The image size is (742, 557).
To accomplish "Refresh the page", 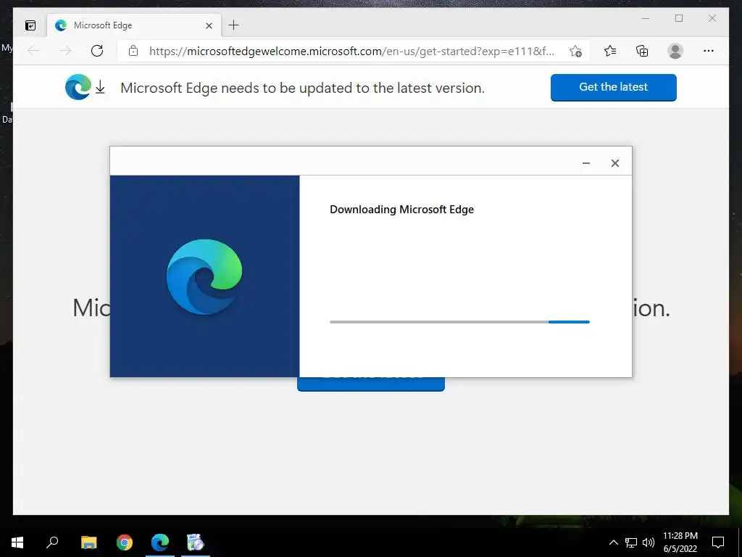I will pos(97,51).
